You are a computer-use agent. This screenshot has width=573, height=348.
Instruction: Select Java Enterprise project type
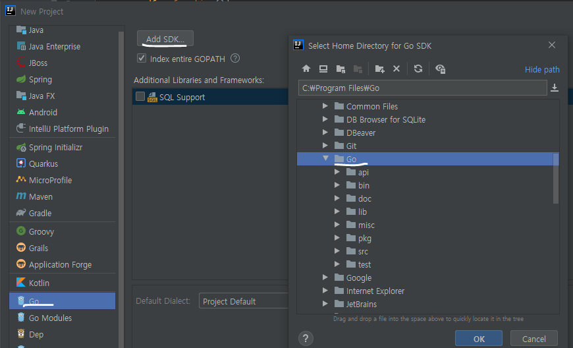62,46
